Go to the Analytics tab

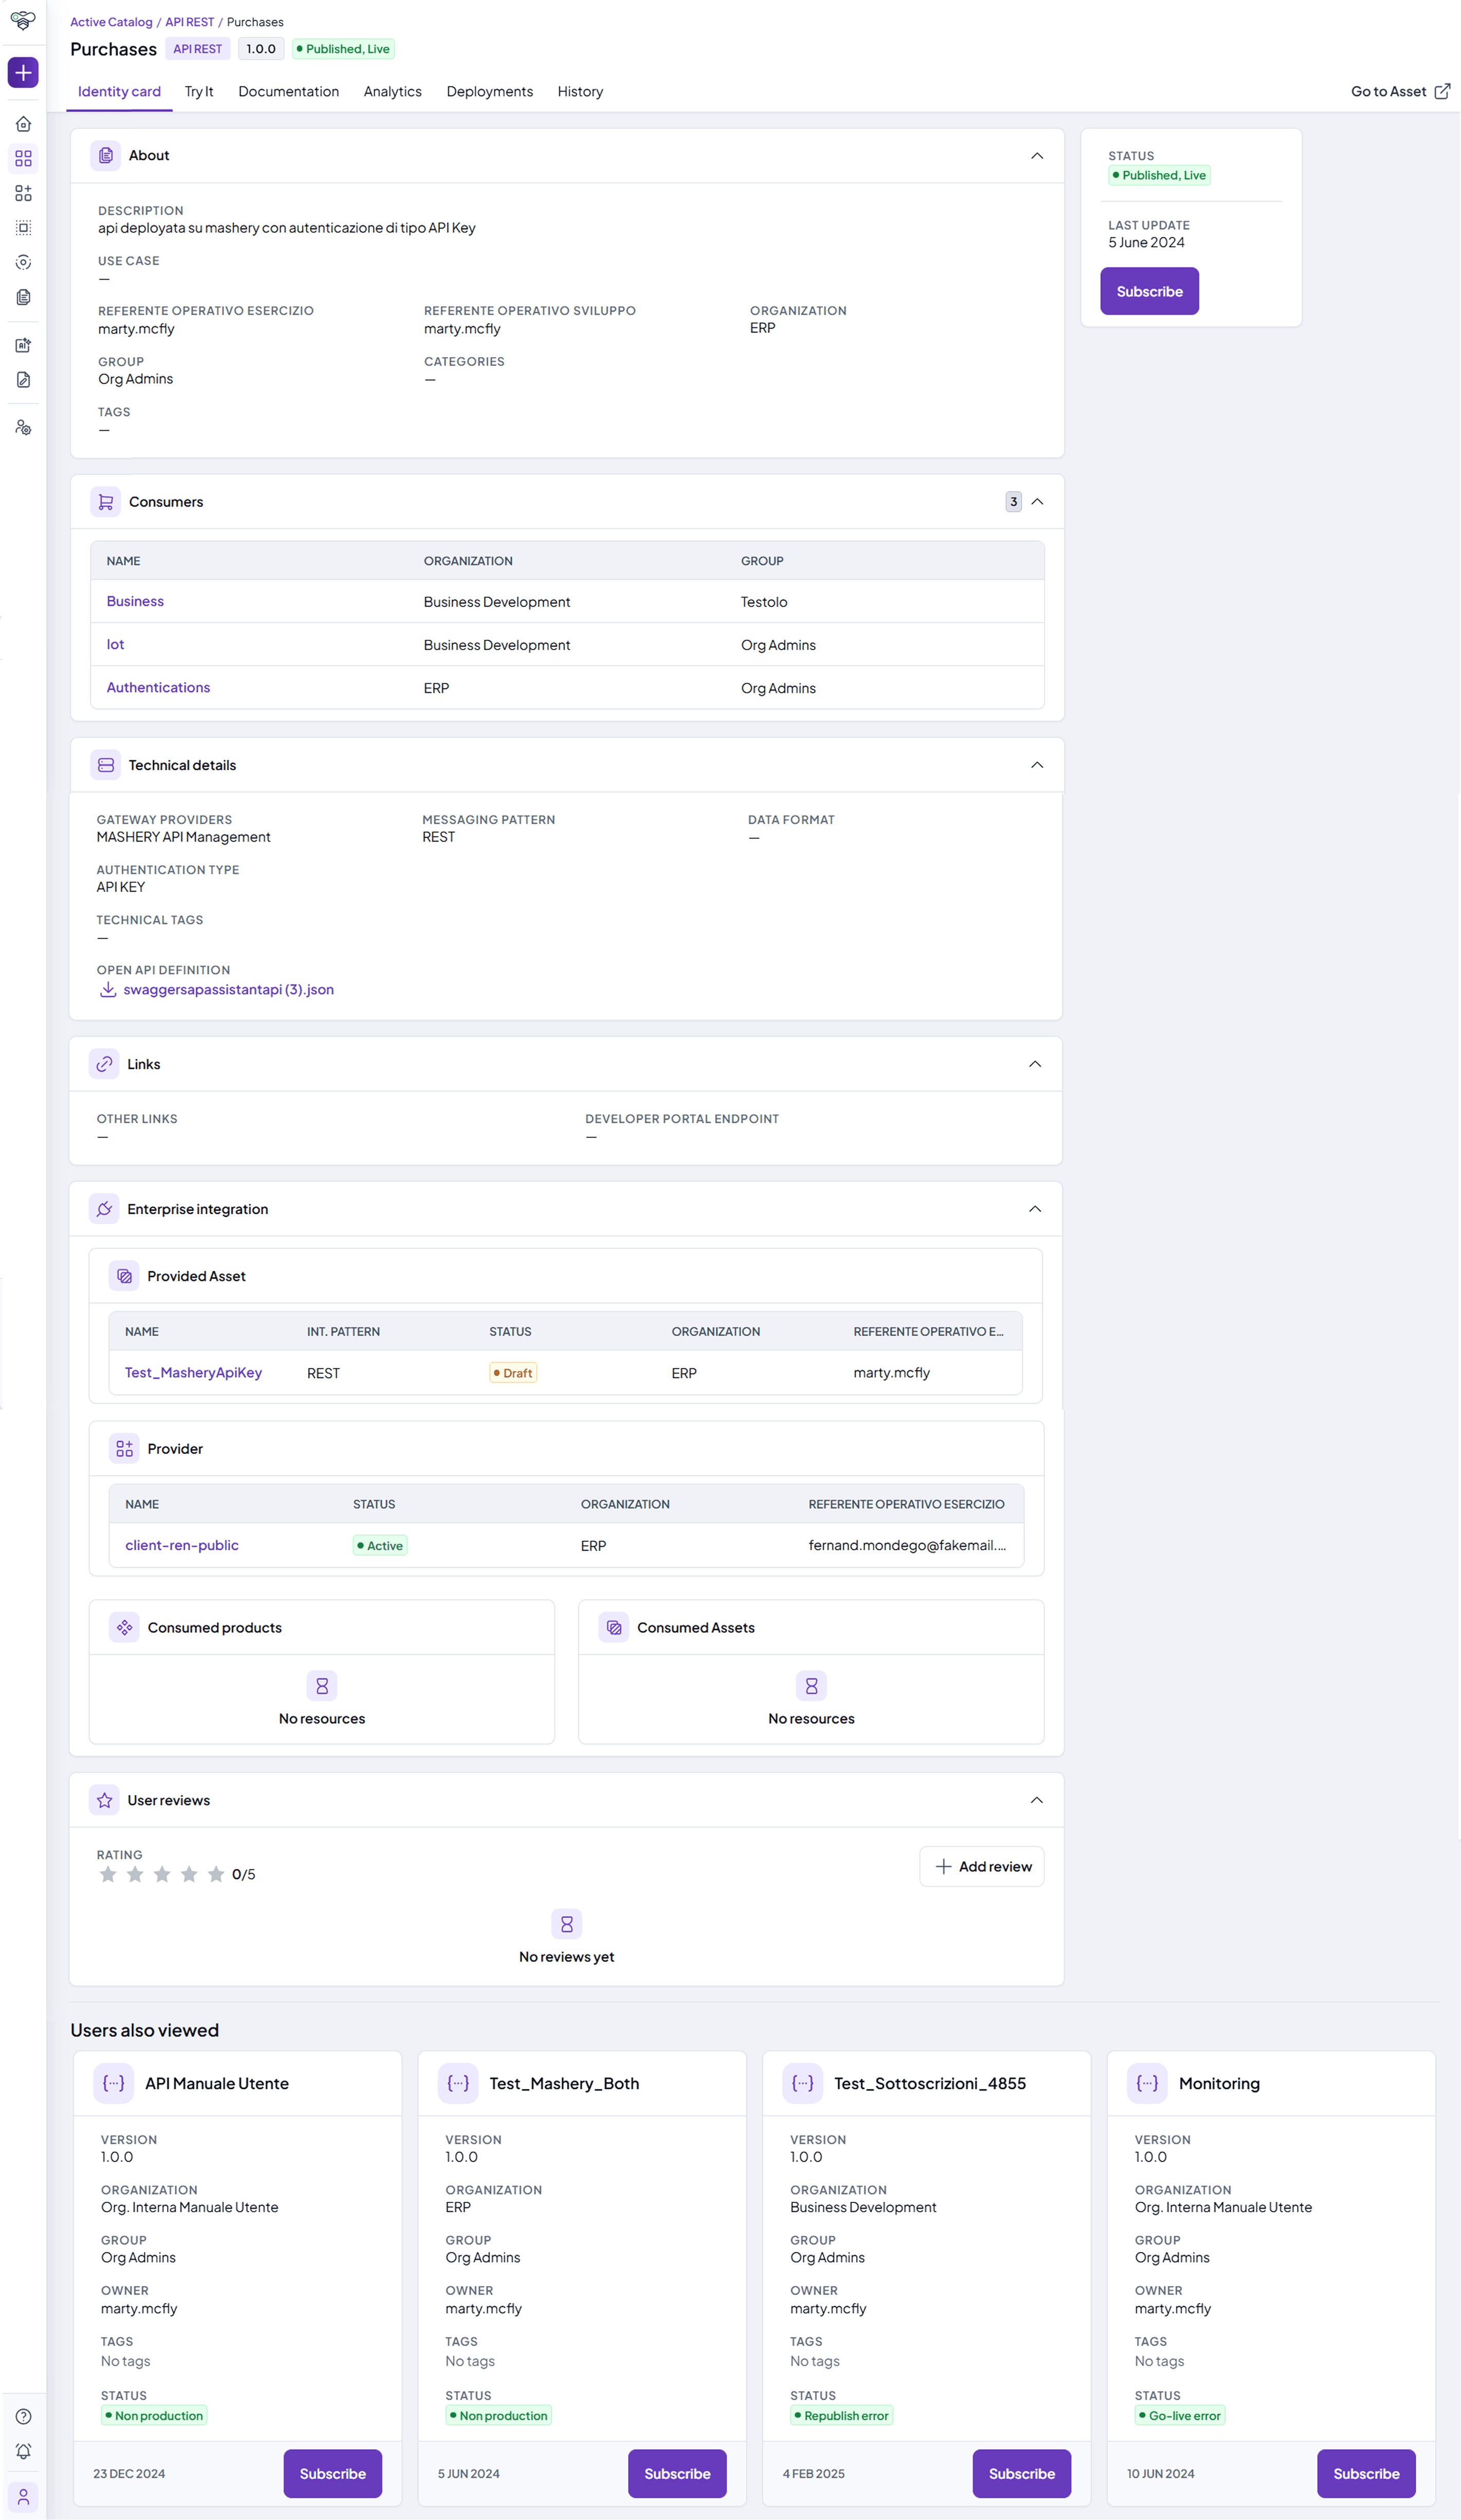tap(393, 91)
